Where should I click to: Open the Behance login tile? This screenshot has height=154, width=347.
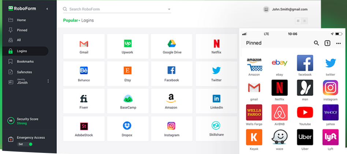pos(84,74)
